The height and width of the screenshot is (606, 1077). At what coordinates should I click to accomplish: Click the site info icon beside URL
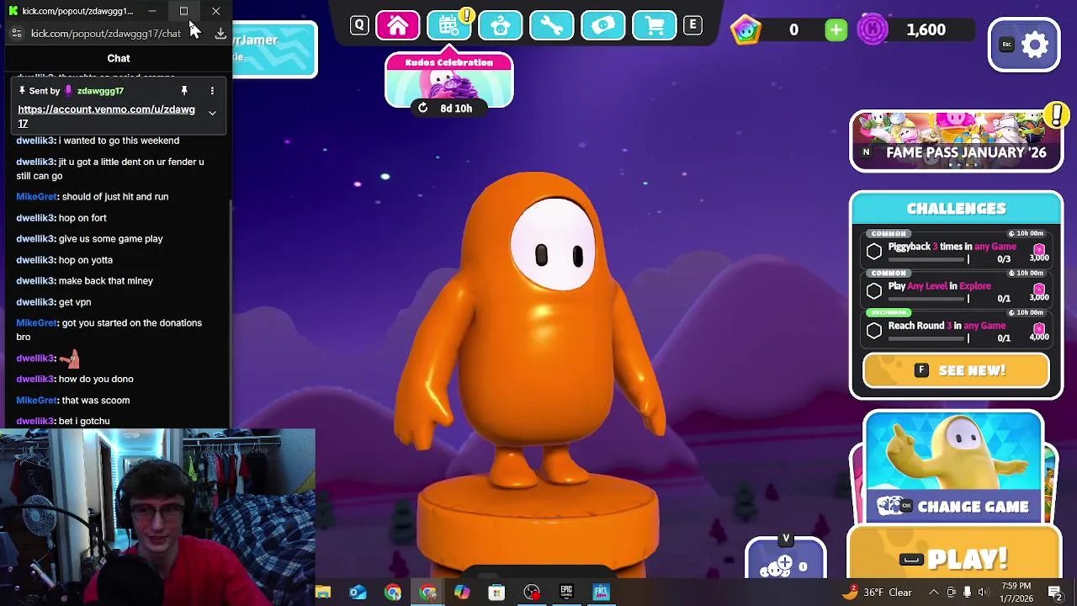coord(16,34)
